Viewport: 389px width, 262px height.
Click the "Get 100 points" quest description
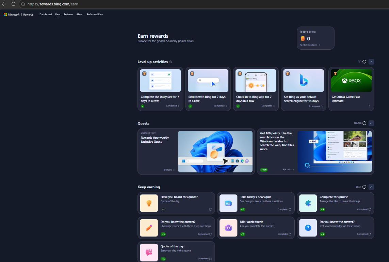point(277,141)
